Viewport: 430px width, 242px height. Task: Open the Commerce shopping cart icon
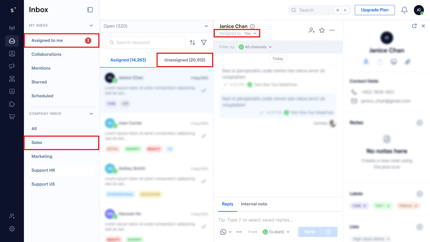pyautogui.click(x=12, y=116)
